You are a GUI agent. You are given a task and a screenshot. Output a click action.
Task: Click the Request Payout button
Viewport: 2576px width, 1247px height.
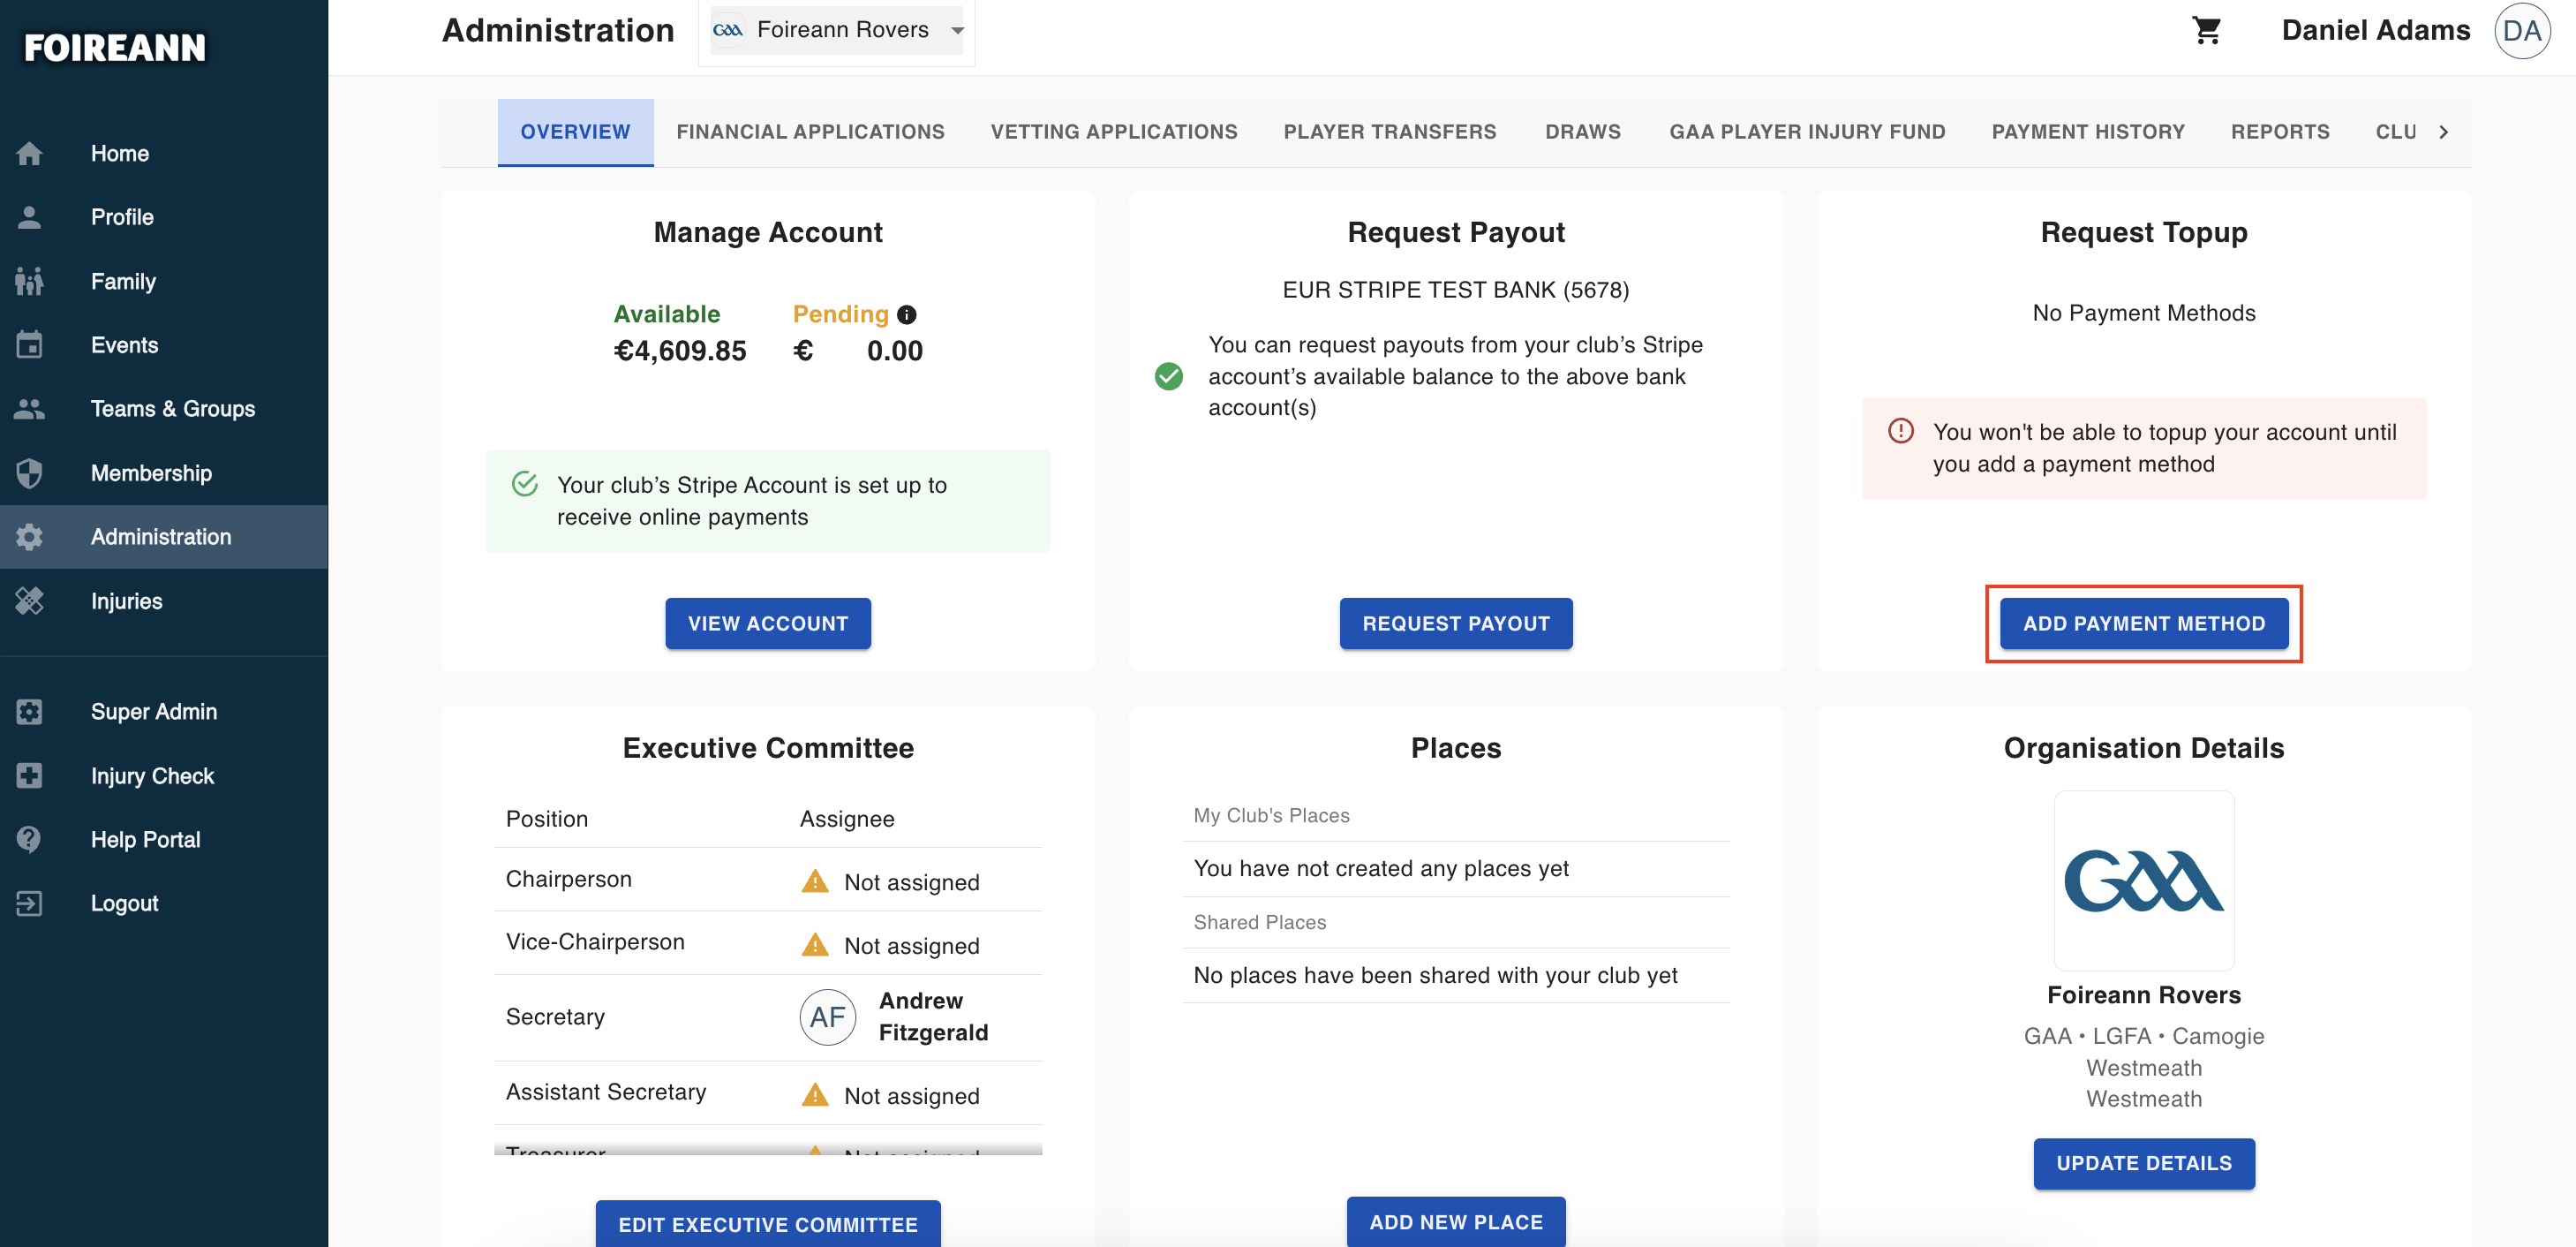pos(1456,624)
